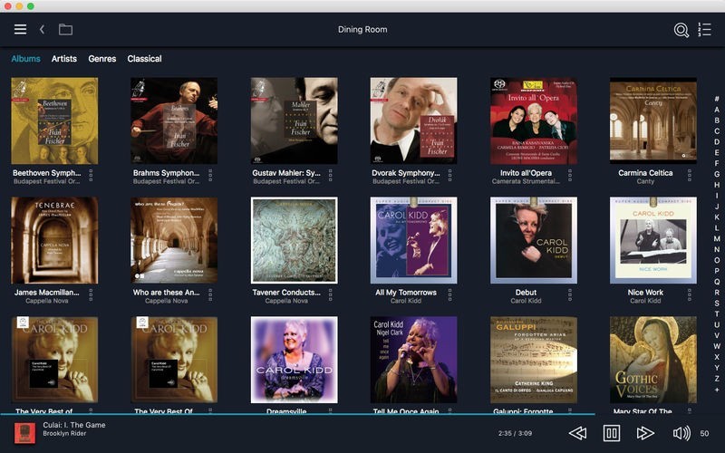The width and height of the screenshot is (725, 453).
Task: Open options menu for Debut album
Action: (x=570, y=296)
